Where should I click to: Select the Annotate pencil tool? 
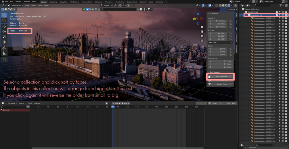coord(4,48)
